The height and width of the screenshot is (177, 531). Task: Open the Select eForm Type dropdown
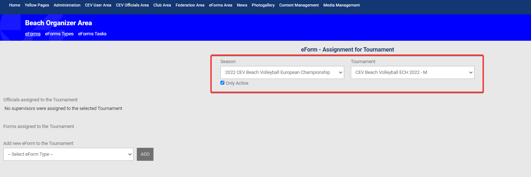(68, 154)
